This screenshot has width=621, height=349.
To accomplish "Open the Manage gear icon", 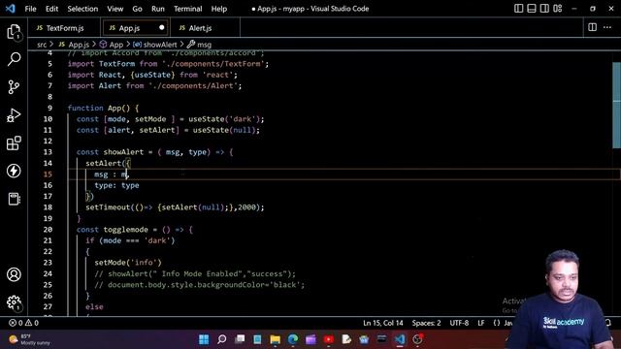I will [x=14, y=302].
